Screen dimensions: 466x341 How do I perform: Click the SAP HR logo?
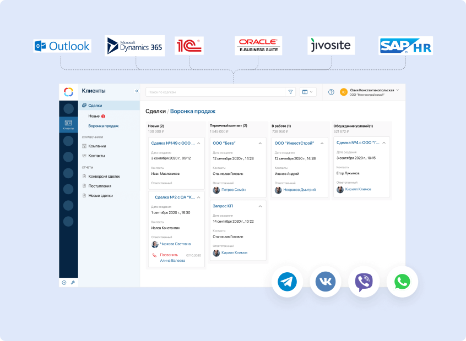(405, 46)
